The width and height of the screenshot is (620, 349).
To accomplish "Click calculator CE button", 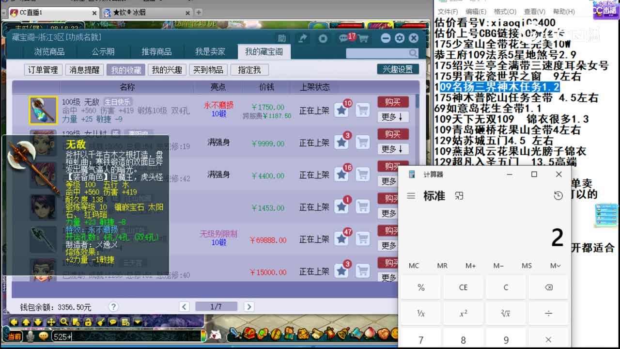I will (x=463, y=287).
